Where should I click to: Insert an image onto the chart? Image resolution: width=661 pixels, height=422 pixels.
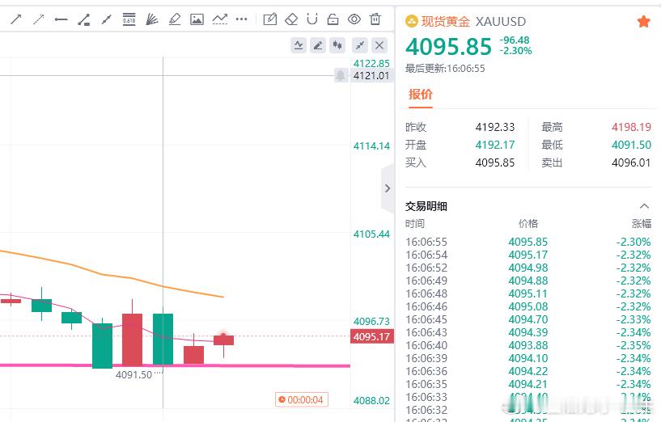197,19
